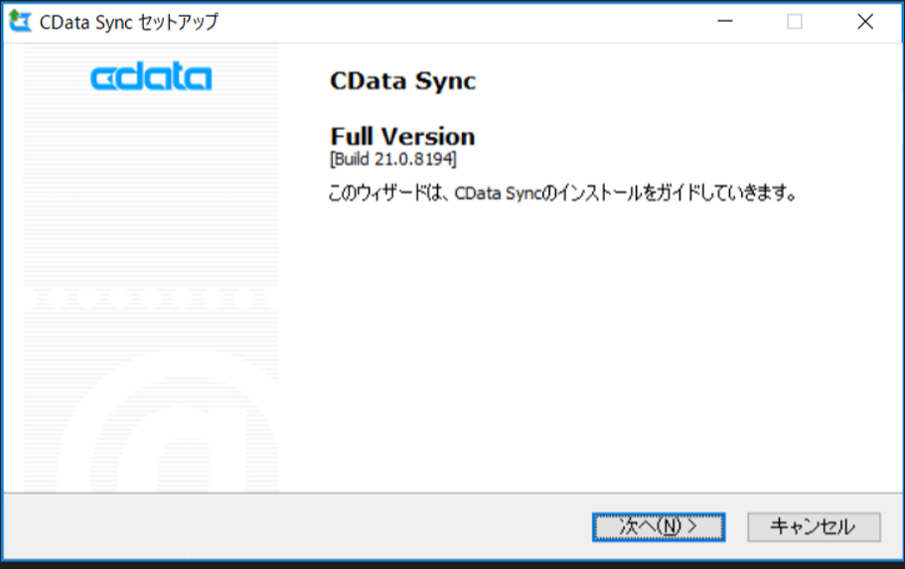This screenshot has width=905, height=569.
Task: Proceed with the 次へ(N) > button
Action: 659,526
